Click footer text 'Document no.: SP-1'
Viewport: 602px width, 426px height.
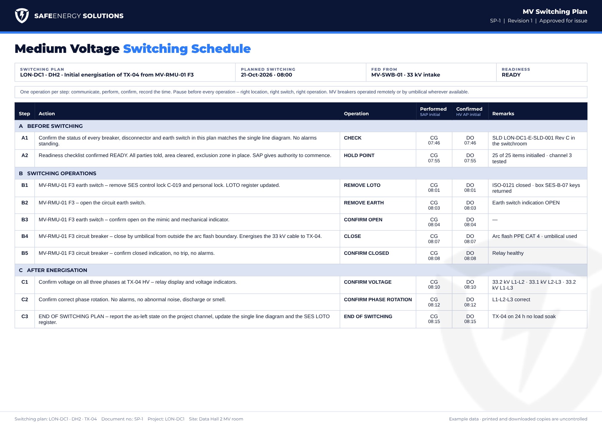coord(122,419)
